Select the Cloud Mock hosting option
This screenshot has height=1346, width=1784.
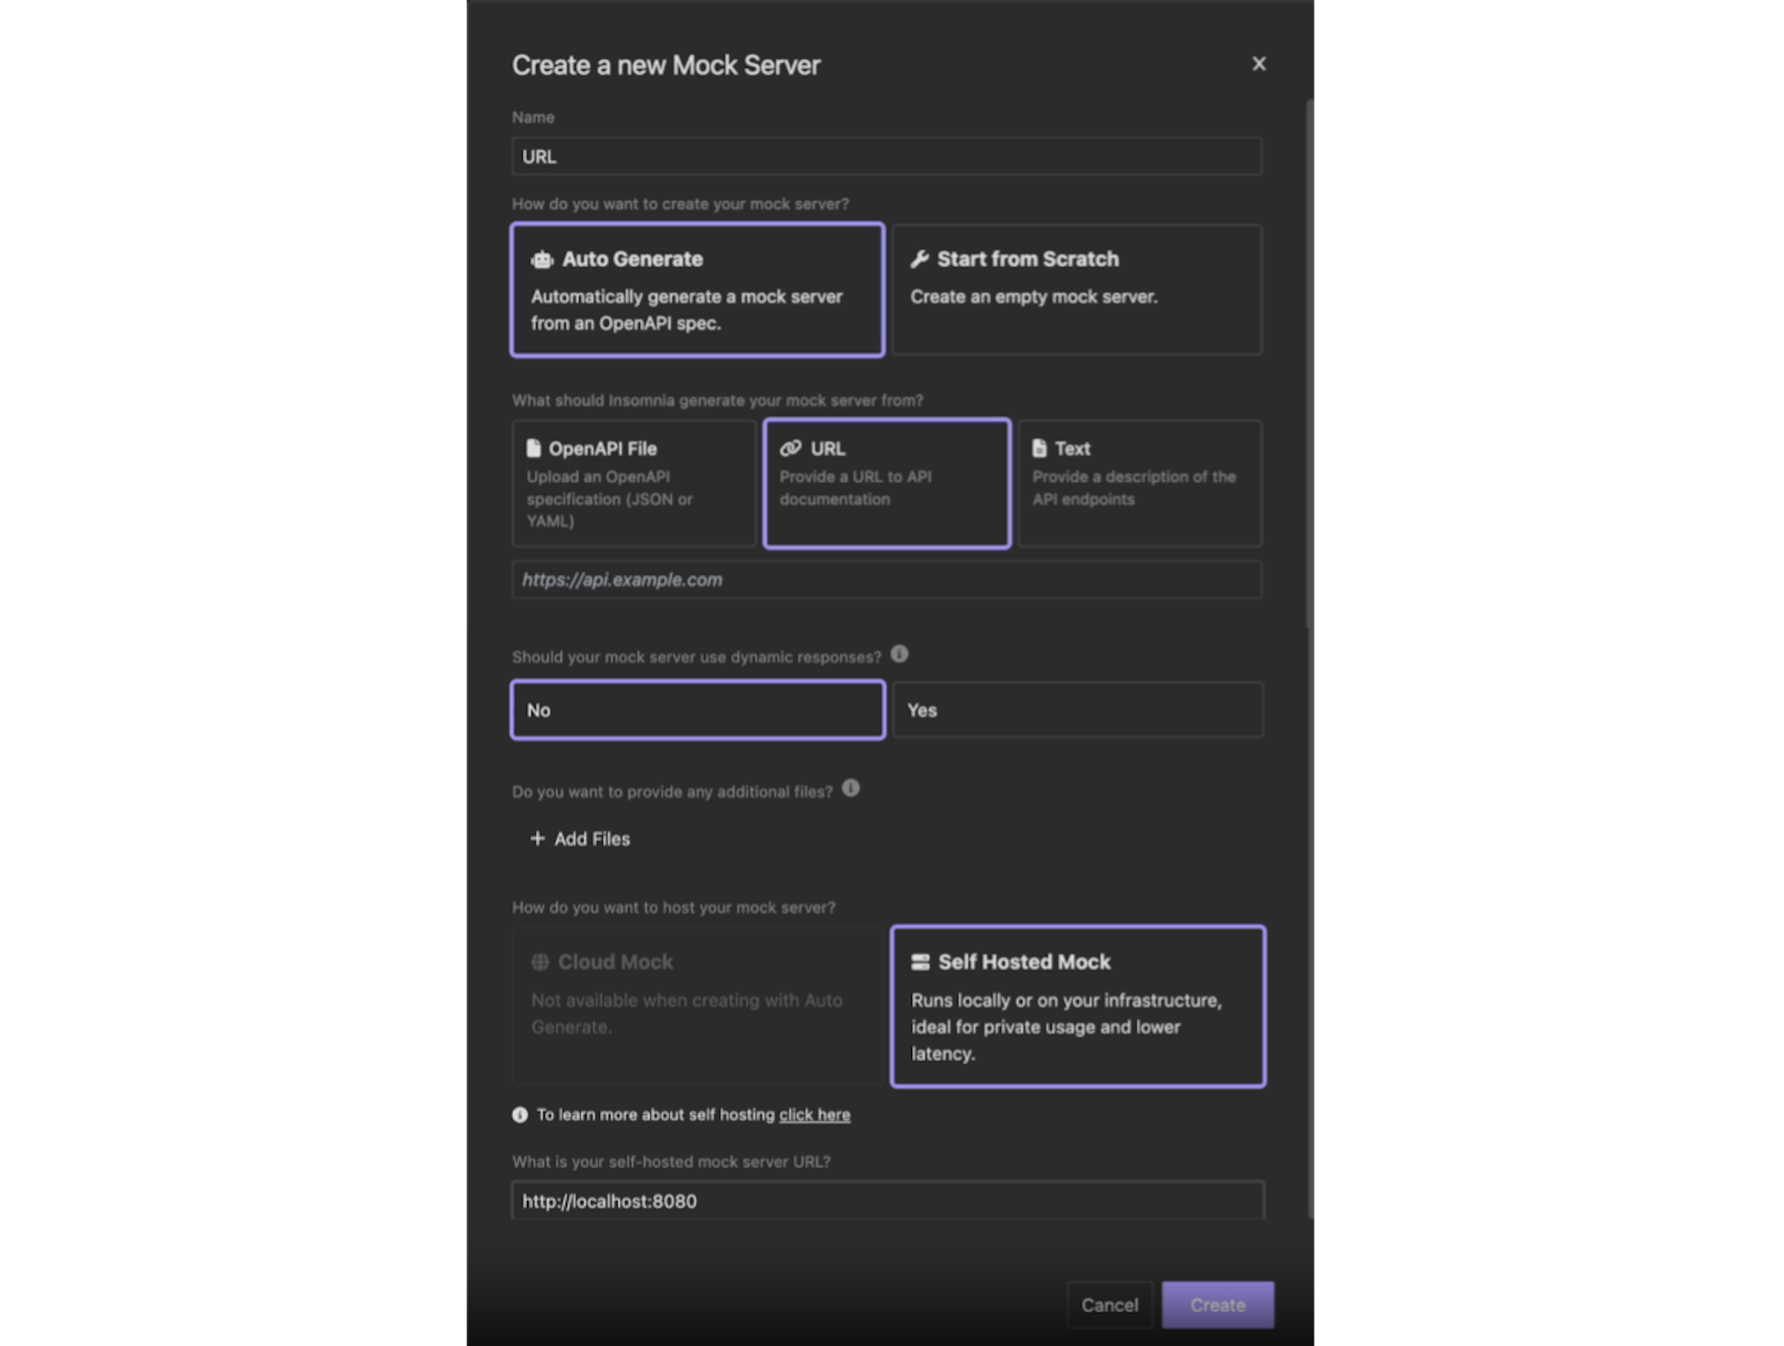coord(698,1006)
